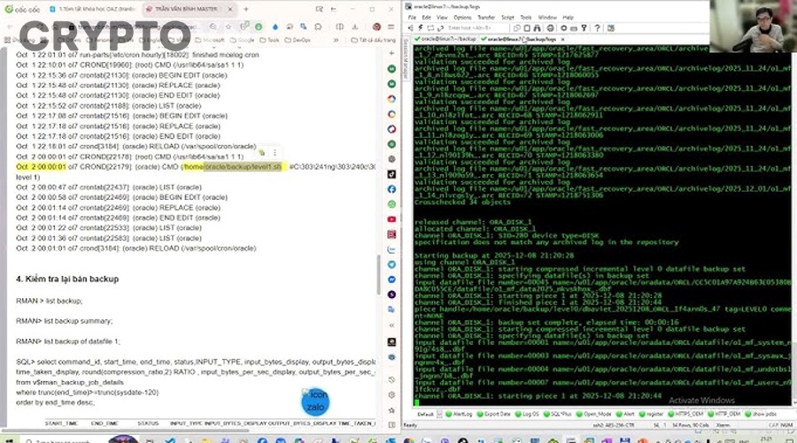Open the Microsoft bookmarks folder
This screenshot has height=443, width=797.
(x=209, y=40)
